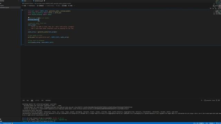Click the 'from scipy.io.wavfile import write' line
221x124 pixels.
point(45,13)
